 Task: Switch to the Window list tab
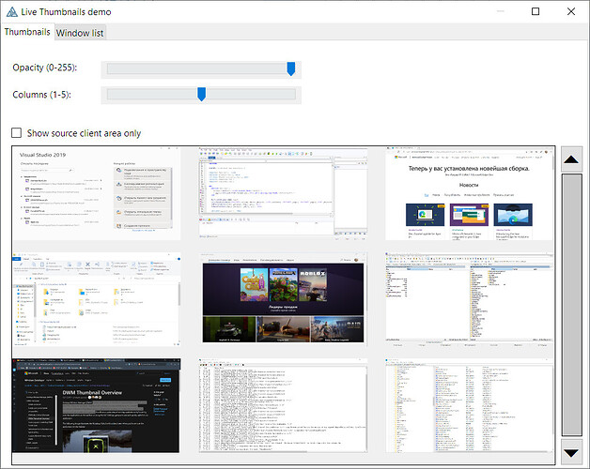80,33
